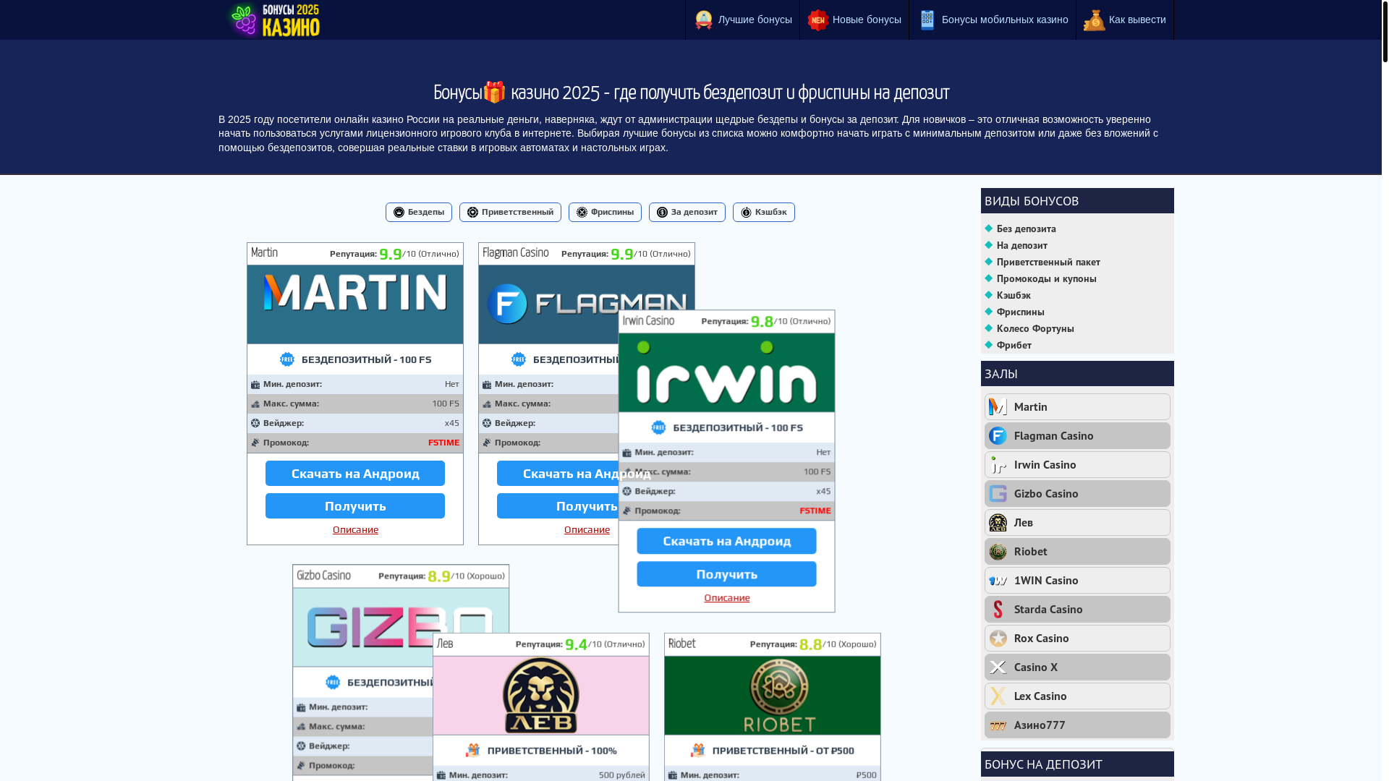Viewport: 1389px width, 781px height.
Task: Click the Лев lion icon in Залы list
Action: [x=998, y=522]
